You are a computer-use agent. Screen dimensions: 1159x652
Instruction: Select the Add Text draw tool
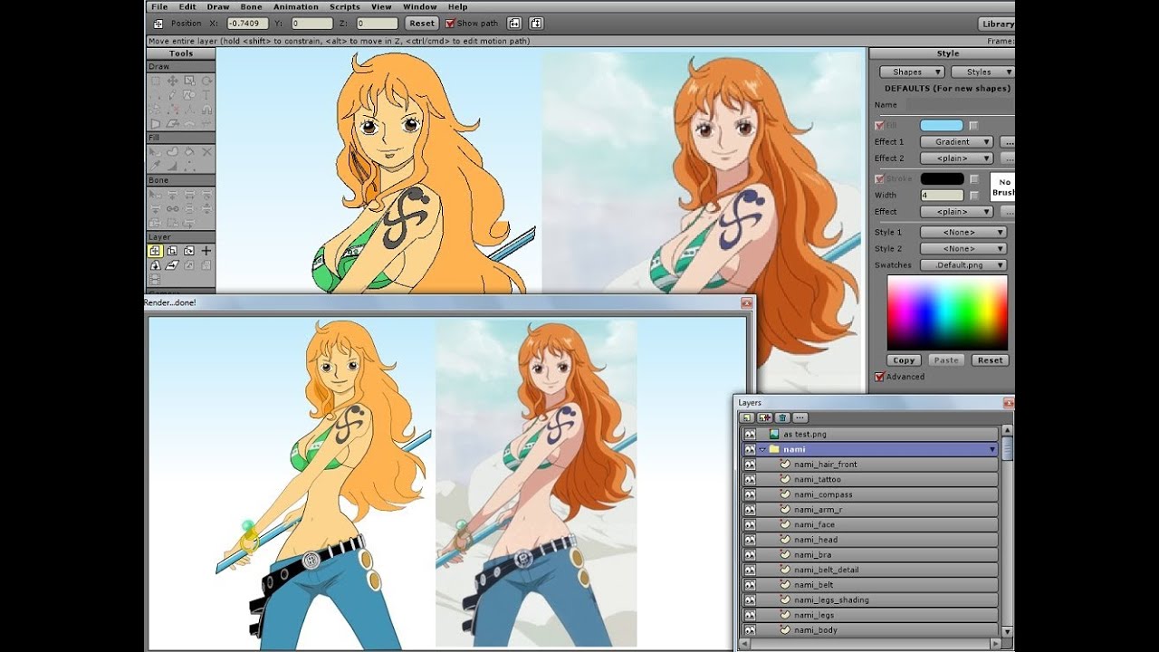[206, 94]
